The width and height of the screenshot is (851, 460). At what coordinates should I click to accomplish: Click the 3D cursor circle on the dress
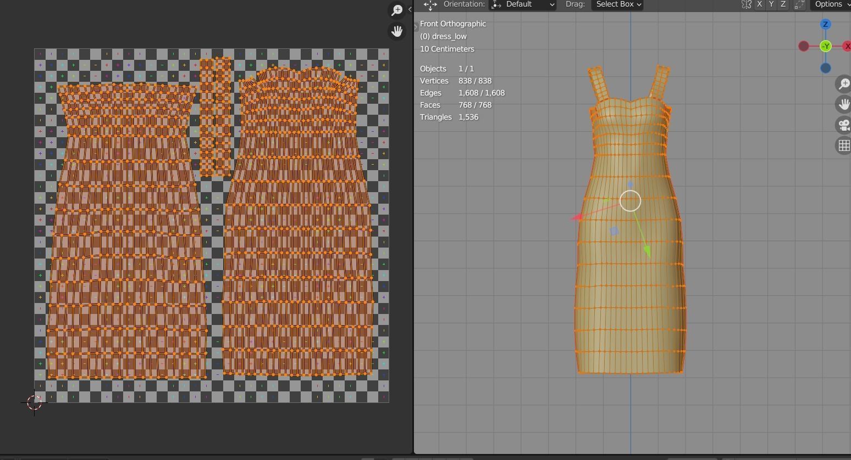(630, 201)
